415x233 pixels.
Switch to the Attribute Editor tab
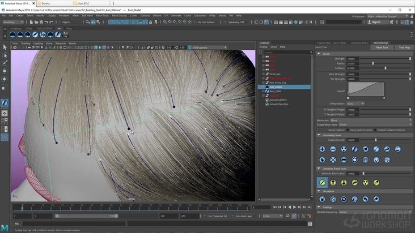coord(359,43)
